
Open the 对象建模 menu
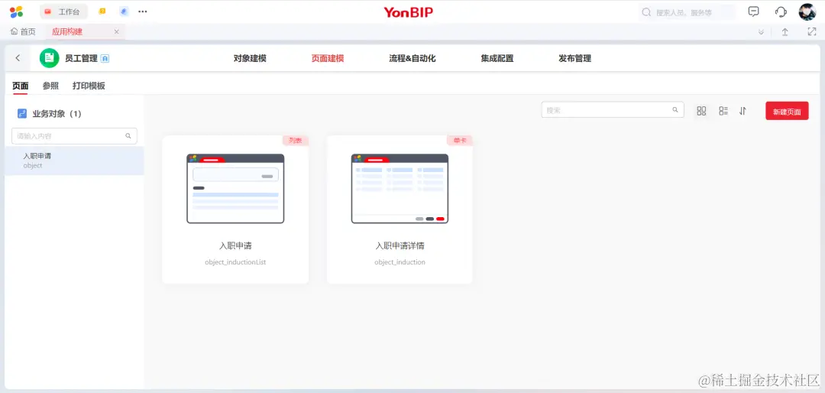point(250,58)
